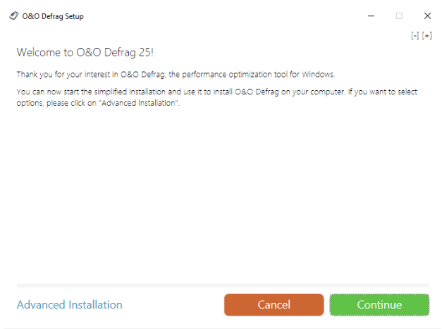Open the Advanced Installation options
The height and width of the screenshot is (329, 442).
[x=69, y=305]
